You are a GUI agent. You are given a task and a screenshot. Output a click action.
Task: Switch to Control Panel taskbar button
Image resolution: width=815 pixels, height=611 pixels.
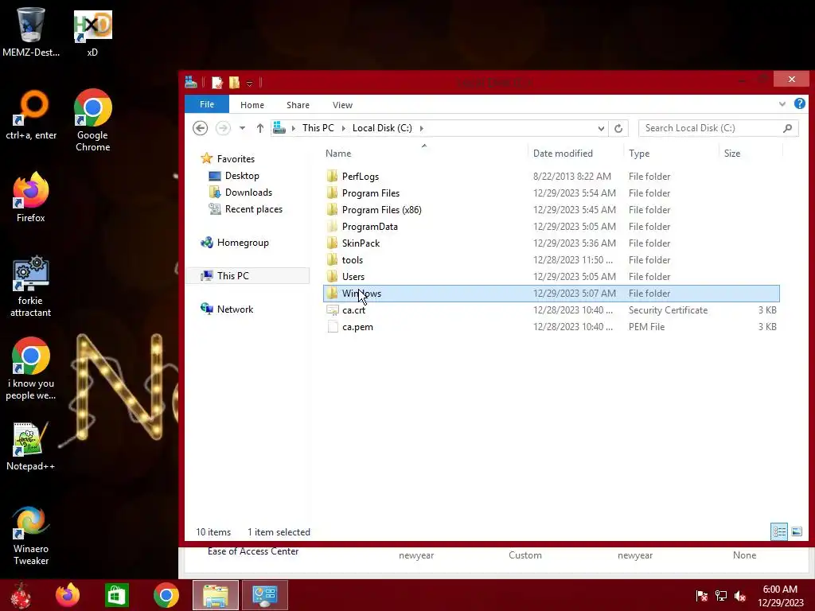point(264,595)
